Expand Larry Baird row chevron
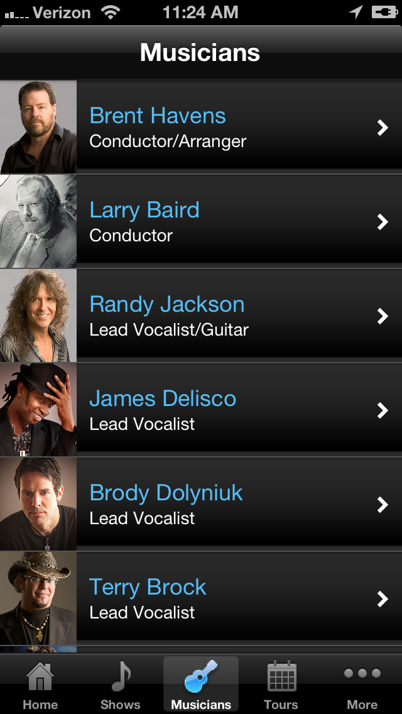 click(382, 221)
